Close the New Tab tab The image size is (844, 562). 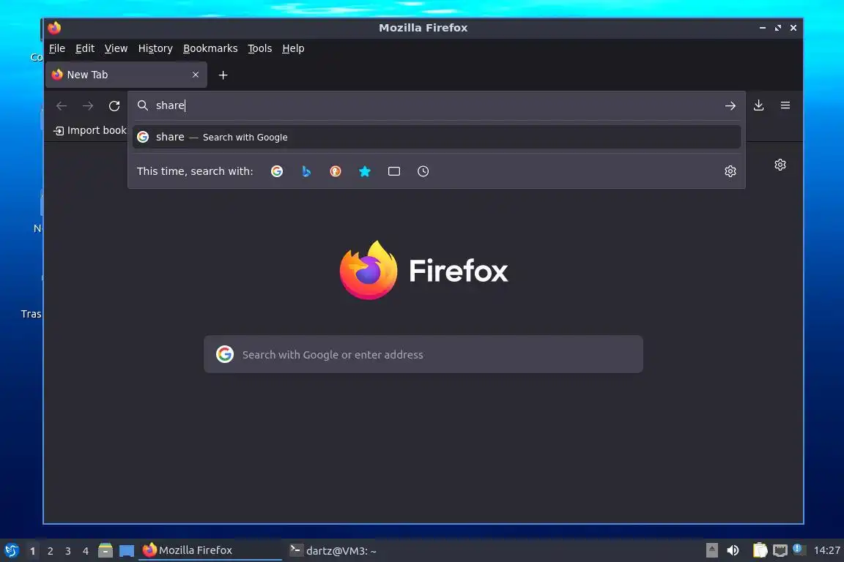click(x=196, y=75)
